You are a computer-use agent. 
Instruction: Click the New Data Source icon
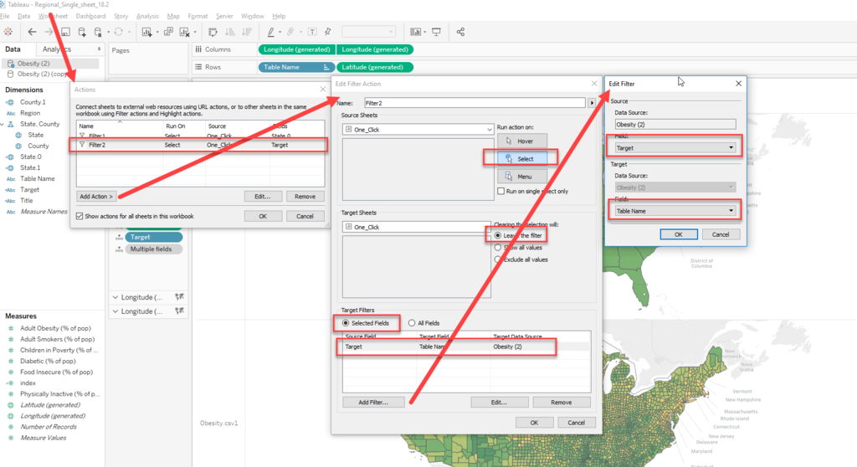(x=82, y=32)
